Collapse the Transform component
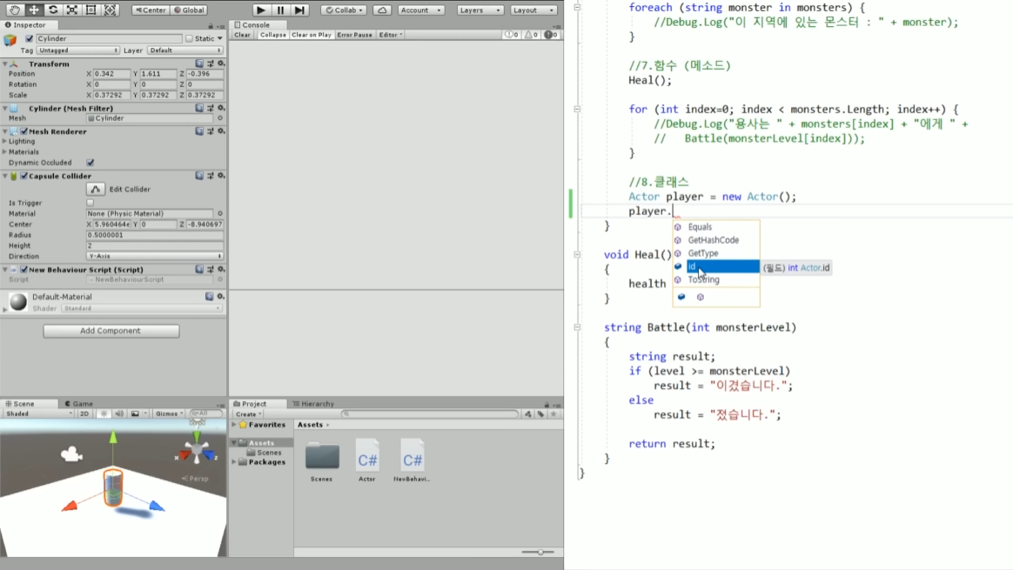Viewport: 1013px width, 570px height. pos(5,64)
